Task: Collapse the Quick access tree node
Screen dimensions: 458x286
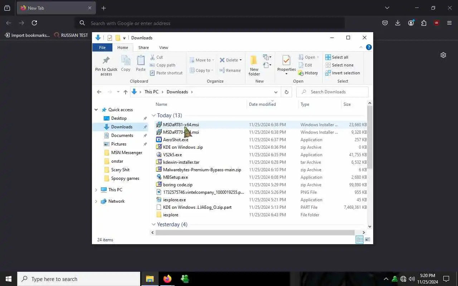Action: coord(96,110)
